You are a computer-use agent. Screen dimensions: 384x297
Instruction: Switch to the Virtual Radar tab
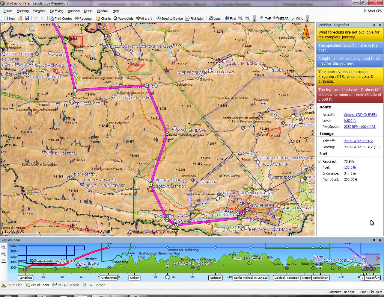tap(37, 285)
